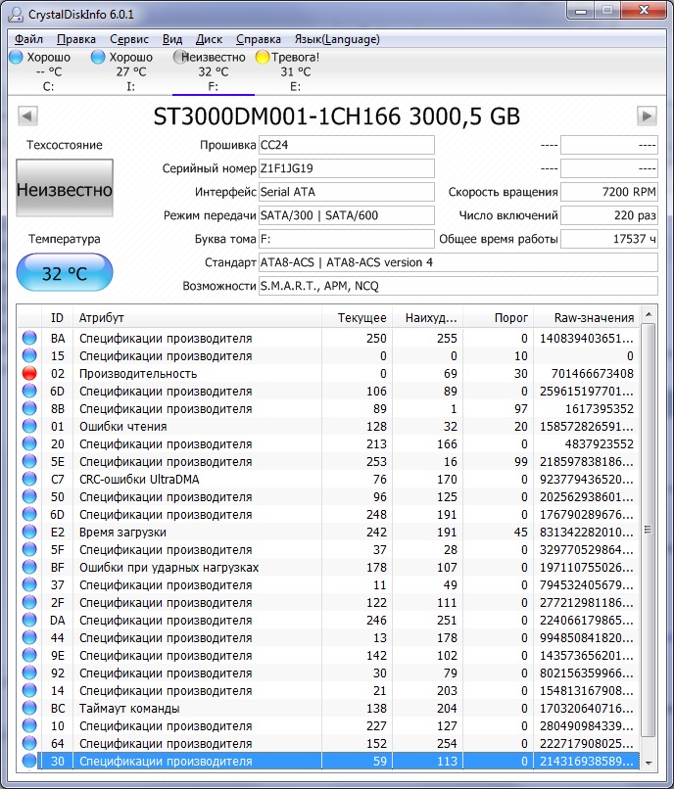Image resolution: width=674 pixels, height=789 pixels.
Task: Click raw value 4837923552
Action: tap(600, 443)
